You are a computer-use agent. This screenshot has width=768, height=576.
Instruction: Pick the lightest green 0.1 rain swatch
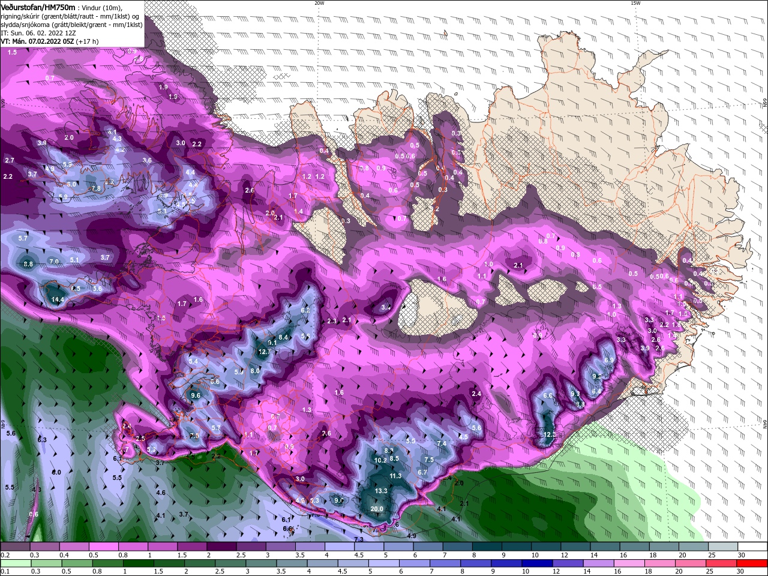pyautogui.click(x=16, y=563)
